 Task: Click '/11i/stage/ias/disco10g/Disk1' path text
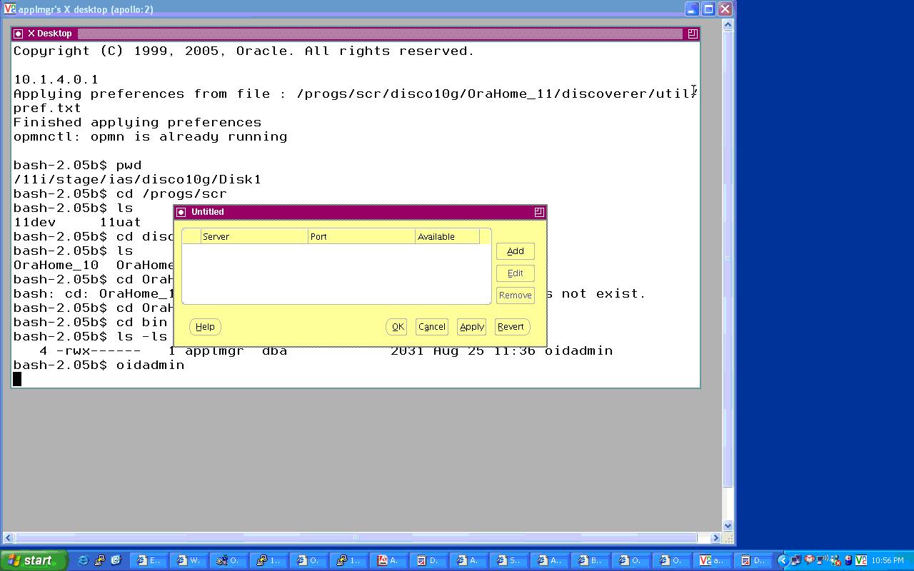137,179
